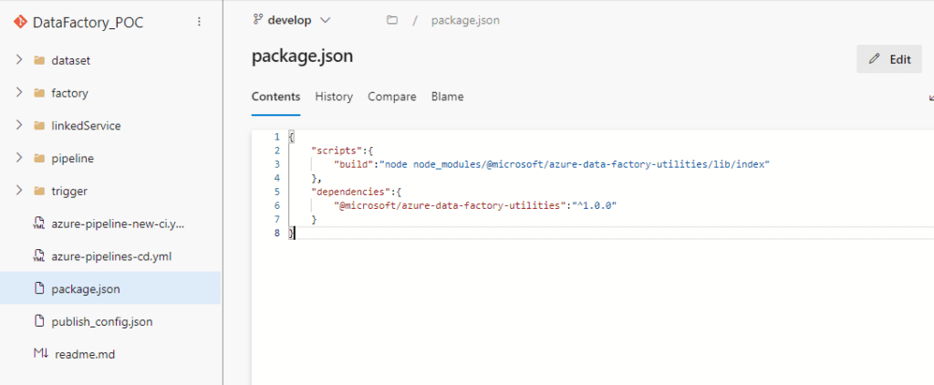The height and width of the screenshot is (385, 934).
Task: Expand the factory folder chevron
Action: tap(19, 92)
